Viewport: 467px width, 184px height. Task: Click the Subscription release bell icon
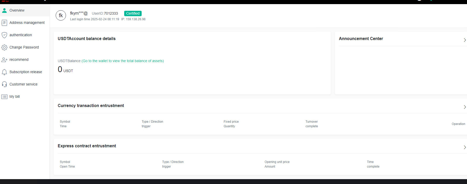[x=4, y=72]
